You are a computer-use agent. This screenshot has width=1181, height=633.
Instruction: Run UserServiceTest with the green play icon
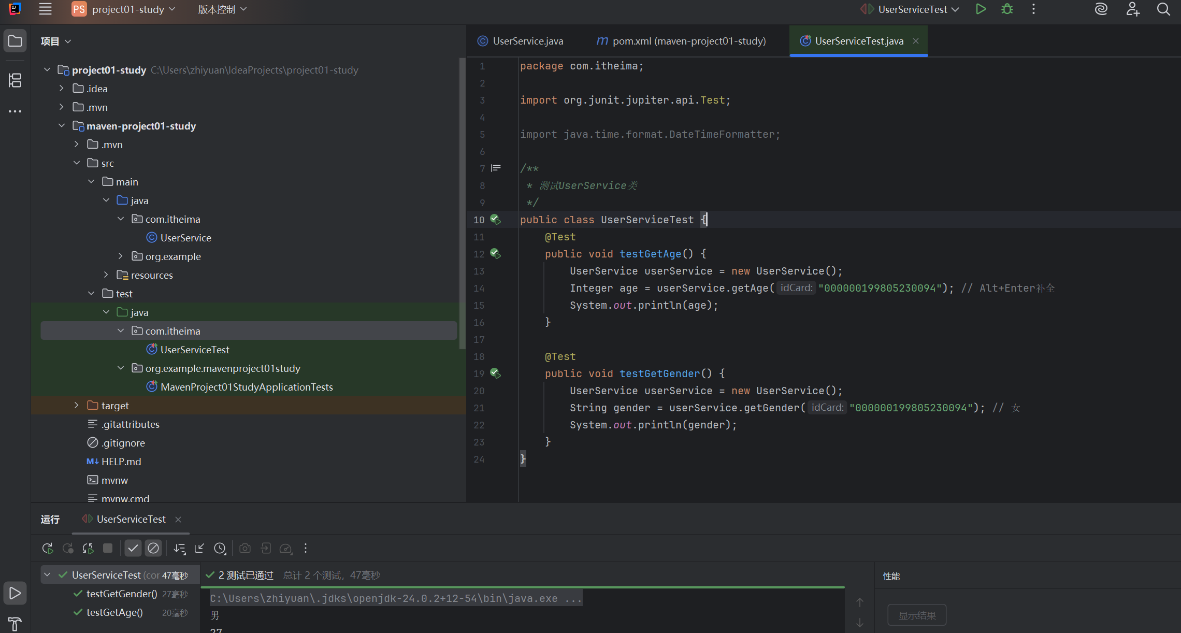(981, 9)
